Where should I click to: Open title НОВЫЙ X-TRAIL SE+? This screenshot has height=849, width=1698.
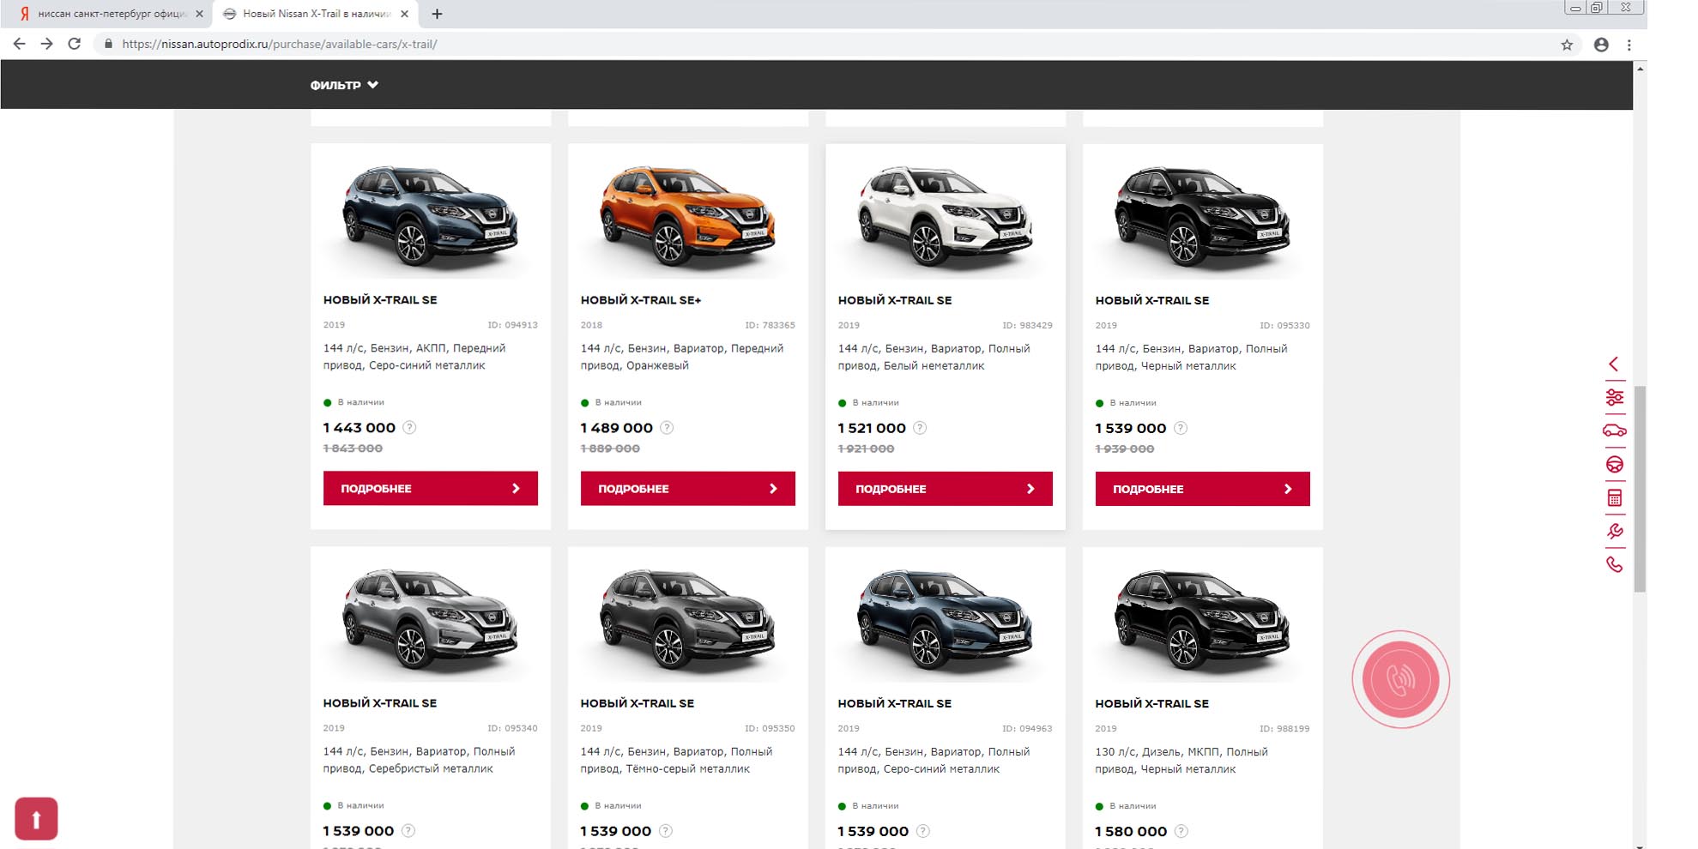(x=641, y=300)
